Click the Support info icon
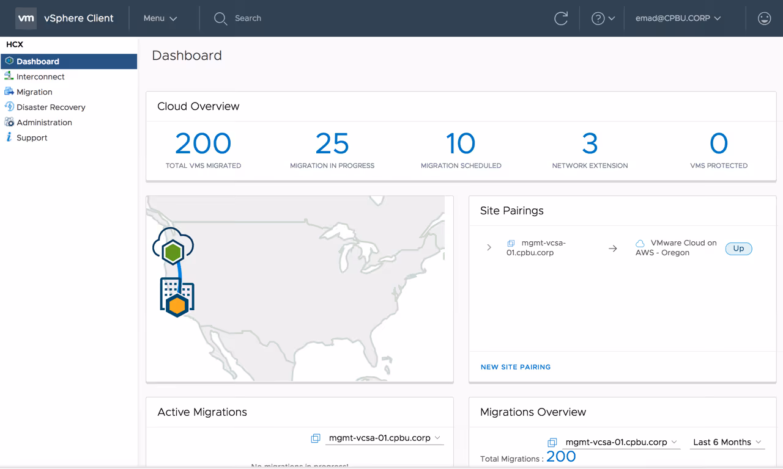 click(9, 137)
